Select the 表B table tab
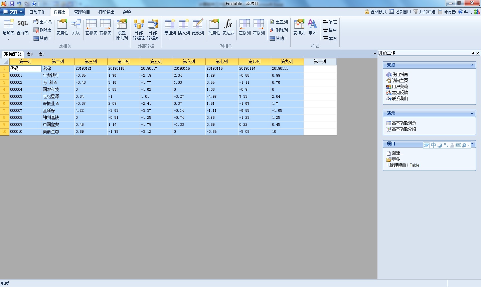Screen dimensions: 481x287 [x=30, y=54]
